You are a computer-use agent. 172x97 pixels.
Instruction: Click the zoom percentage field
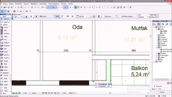[34, 93]
